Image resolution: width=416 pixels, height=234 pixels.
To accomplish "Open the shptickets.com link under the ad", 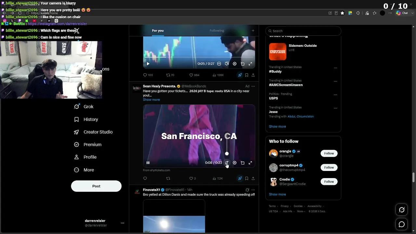I will 156,170.
